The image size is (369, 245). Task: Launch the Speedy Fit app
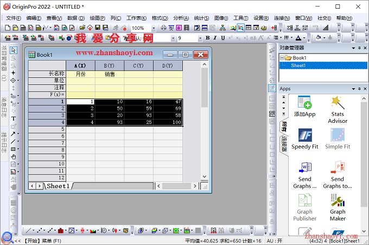305,139
